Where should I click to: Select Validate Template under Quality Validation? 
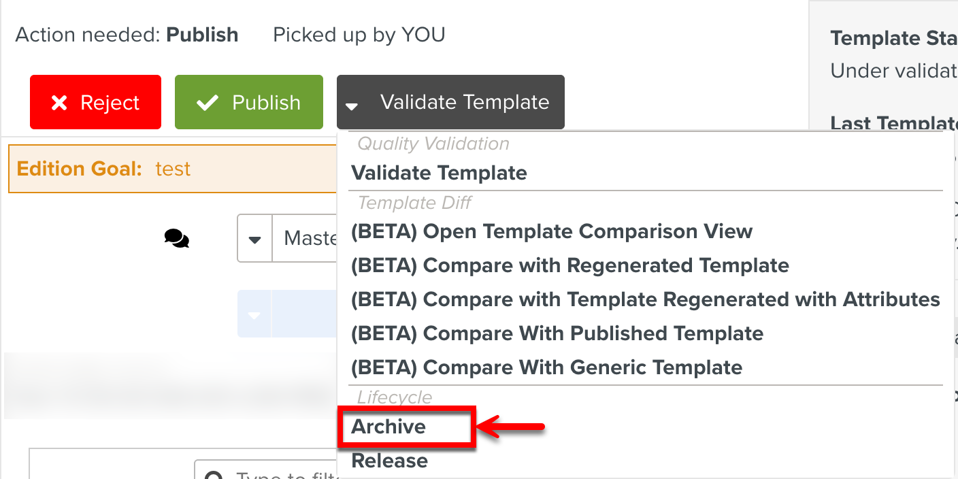(x=439, y=173)
